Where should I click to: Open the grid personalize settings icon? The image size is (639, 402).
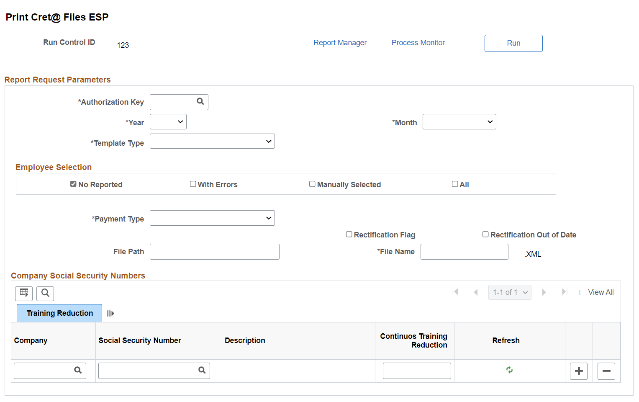(x=24, y=293)
